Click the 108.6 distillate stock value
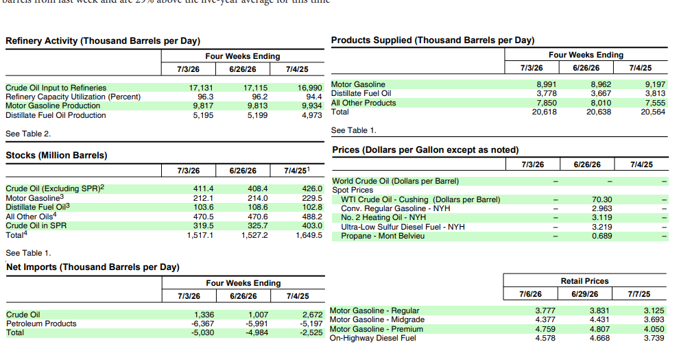679x353 pixels. pyautogui.click(x=258, y=207)
